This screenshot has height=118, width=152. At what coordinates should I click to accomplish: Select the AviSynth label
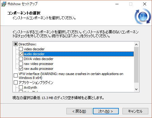point(30,88)
